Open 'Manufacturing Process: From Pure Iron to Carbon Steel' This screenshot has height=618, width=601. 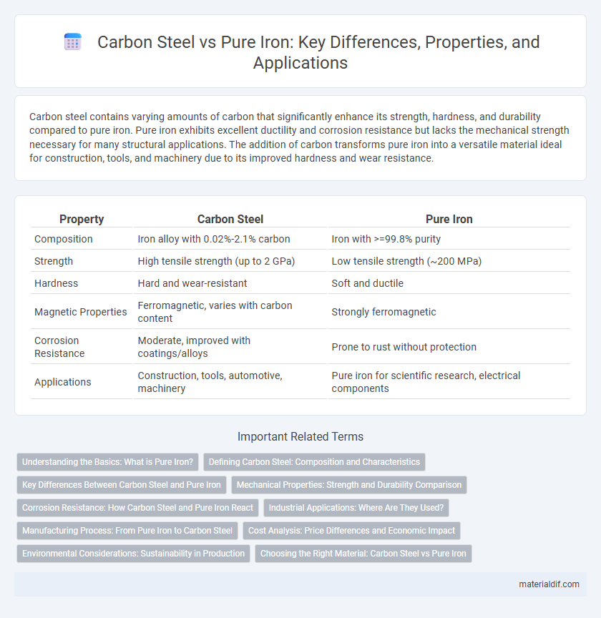point(127,531)
